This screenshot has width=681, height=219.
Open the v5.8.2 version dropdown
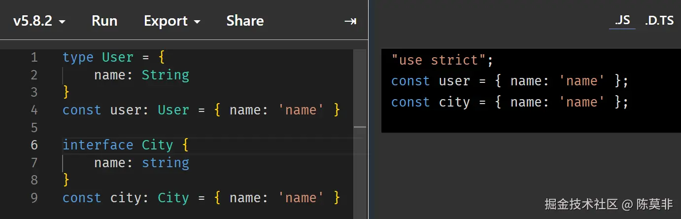pyautogui.click(x=39, y=21)
